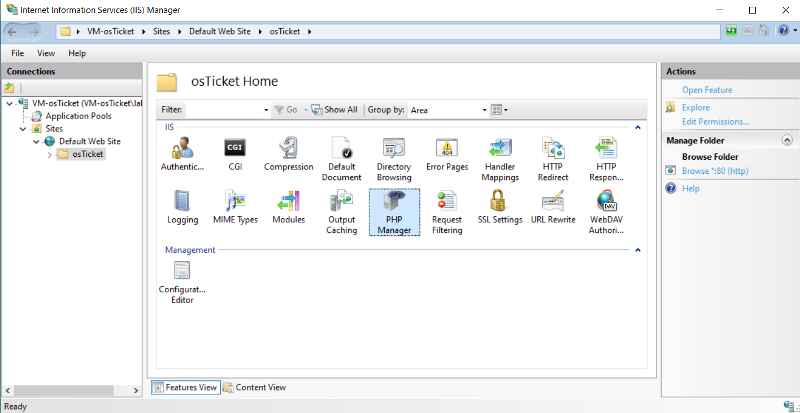Collapse the VM-osTicket server tree node

pyautogui.click(x=9, y=103)
